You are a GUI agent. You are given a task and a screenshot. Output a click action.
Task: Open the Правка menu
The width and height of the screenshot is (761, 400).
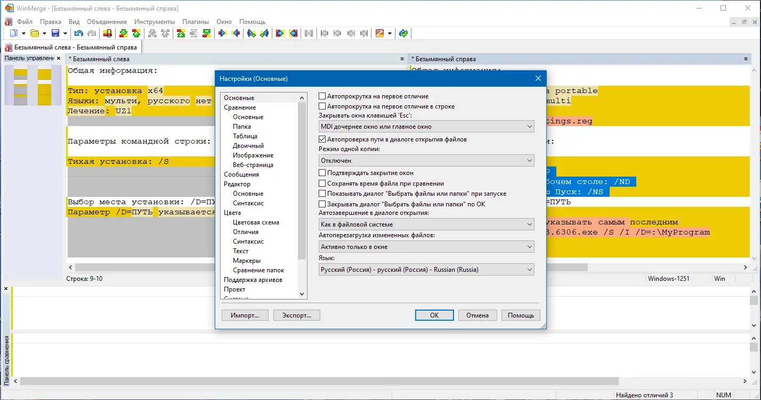coord(51,22)
